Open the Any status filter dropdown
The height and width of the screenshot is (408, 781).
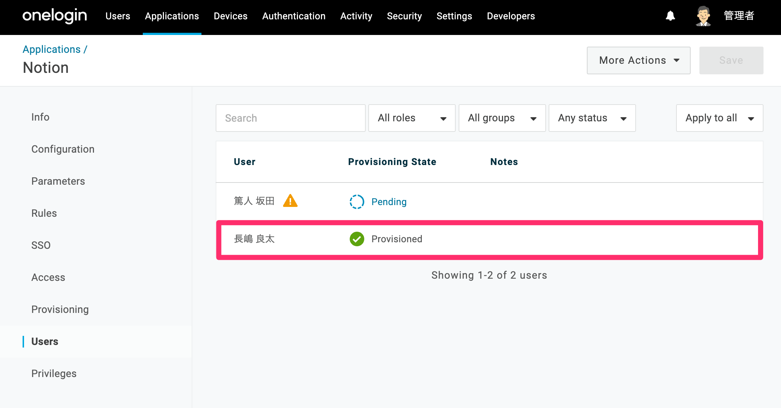(592, 118)
